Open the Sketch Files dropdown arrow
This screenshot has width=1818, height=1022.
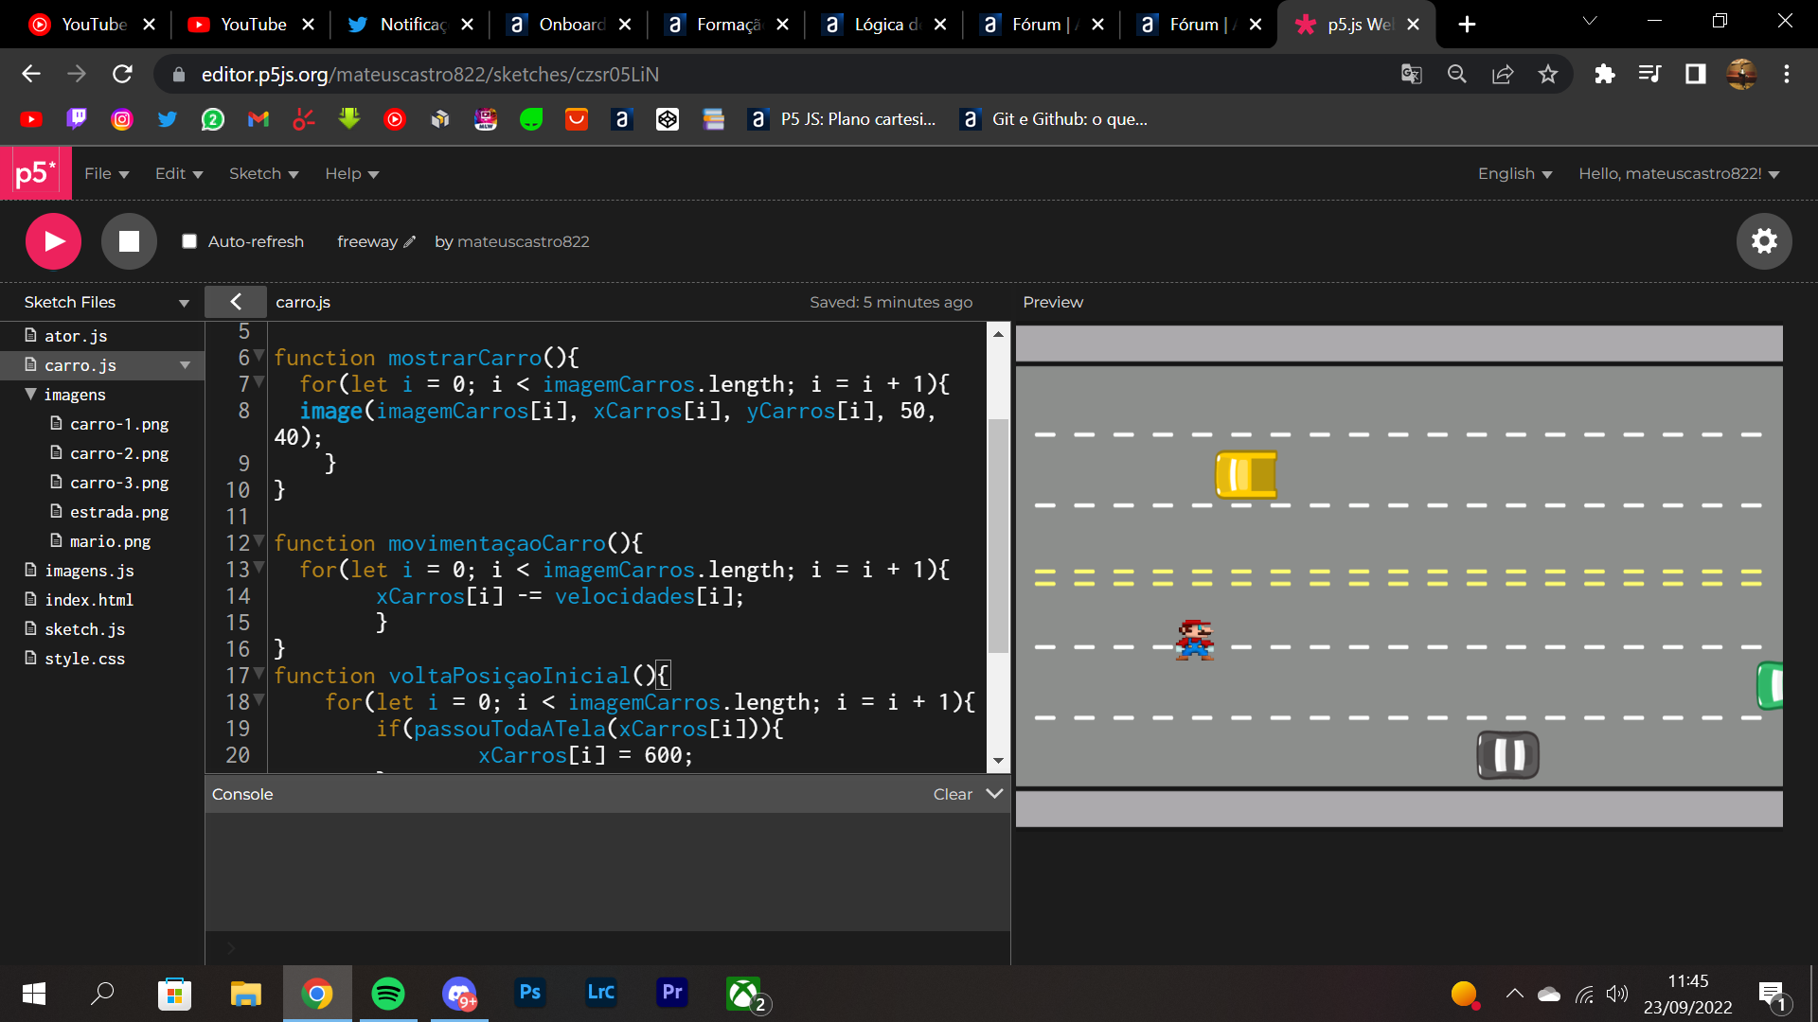(184, 303)
